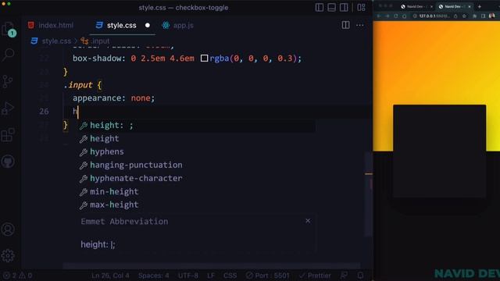
Task: Click the browser forward arrow
Action: 387,16
